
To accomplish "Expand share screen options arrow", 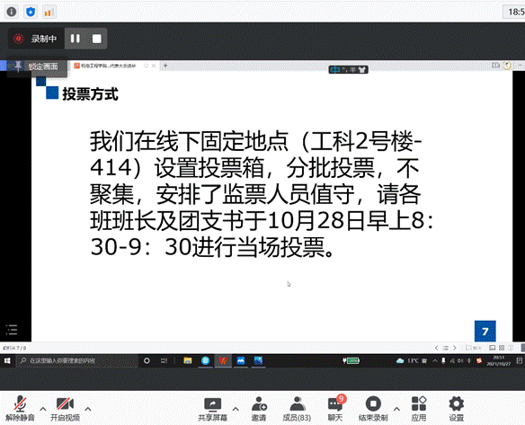I will pyautogui.click(x=236, y=409).
